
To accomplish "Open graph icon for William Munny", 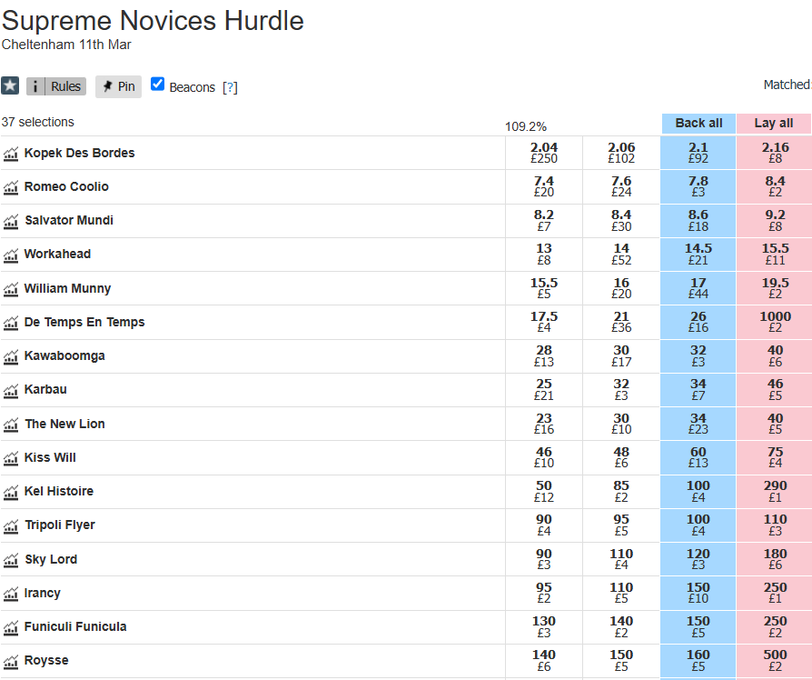I will (x=11, y=289).
